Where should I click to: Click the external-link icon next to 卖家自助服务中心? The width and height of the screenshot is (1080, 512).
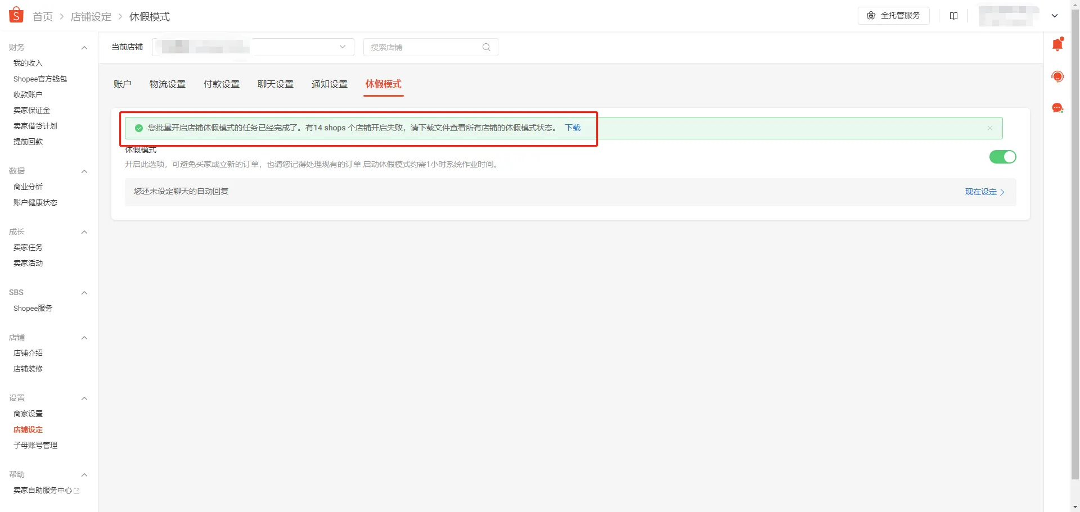[x=76, y=490]
